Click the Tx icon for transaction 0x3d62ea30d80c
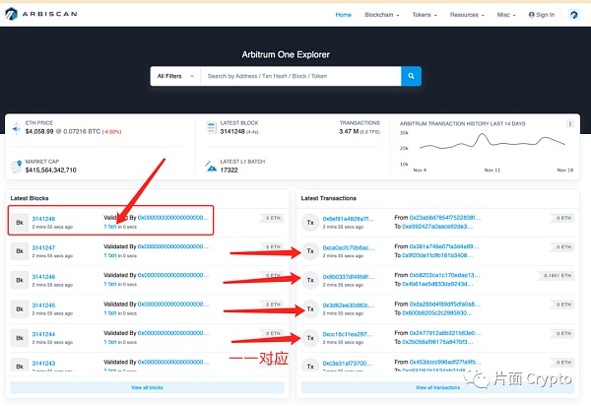Viewport: 591px width, 406px height. tap(310, 309)
